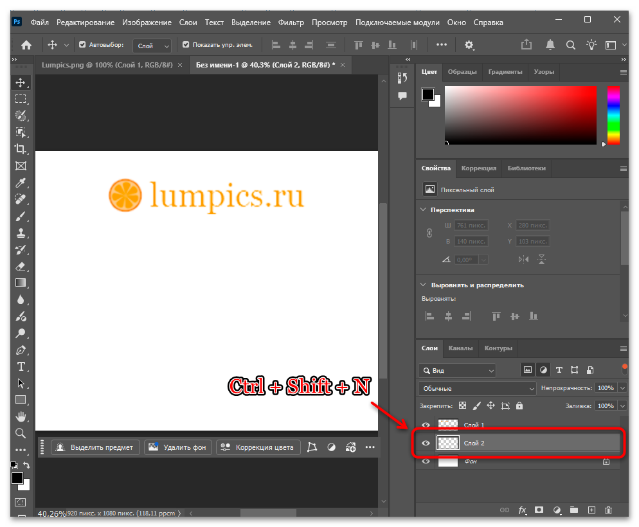Open the Файл menu

coord(39,22)
